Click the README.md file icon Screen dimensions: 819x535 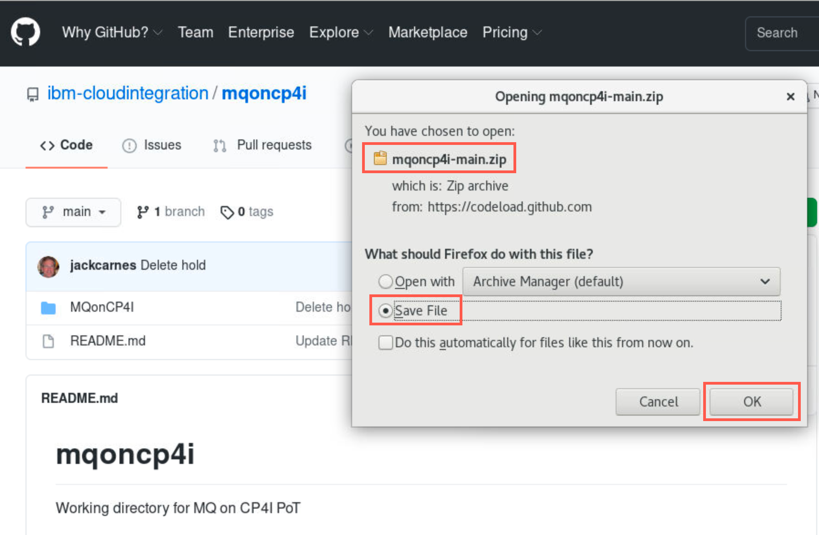48,341
